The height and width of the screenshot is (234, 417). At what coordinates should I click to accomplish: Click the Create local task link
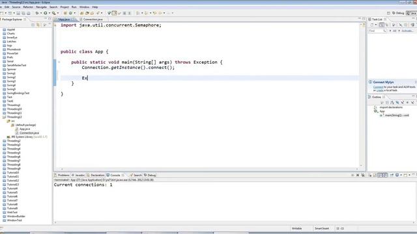[x=380, y=90]
